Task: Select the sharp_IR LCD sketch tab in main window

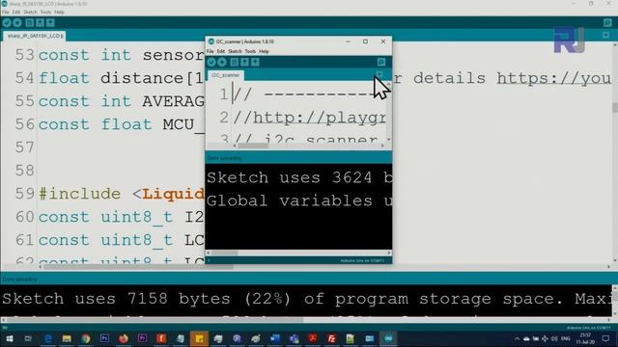Action: pos(35,36)
